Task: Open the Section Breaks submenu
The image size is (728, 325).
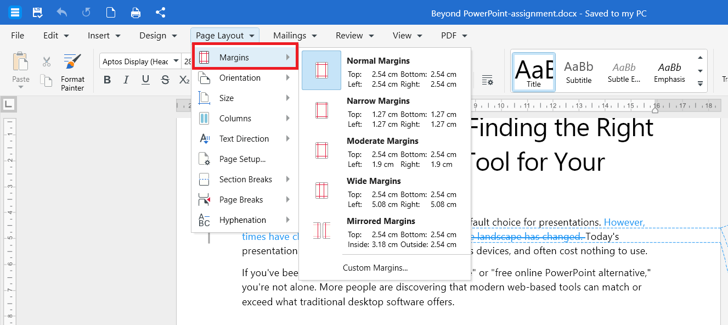Action: pyautogui.click(x=245, y=180)
